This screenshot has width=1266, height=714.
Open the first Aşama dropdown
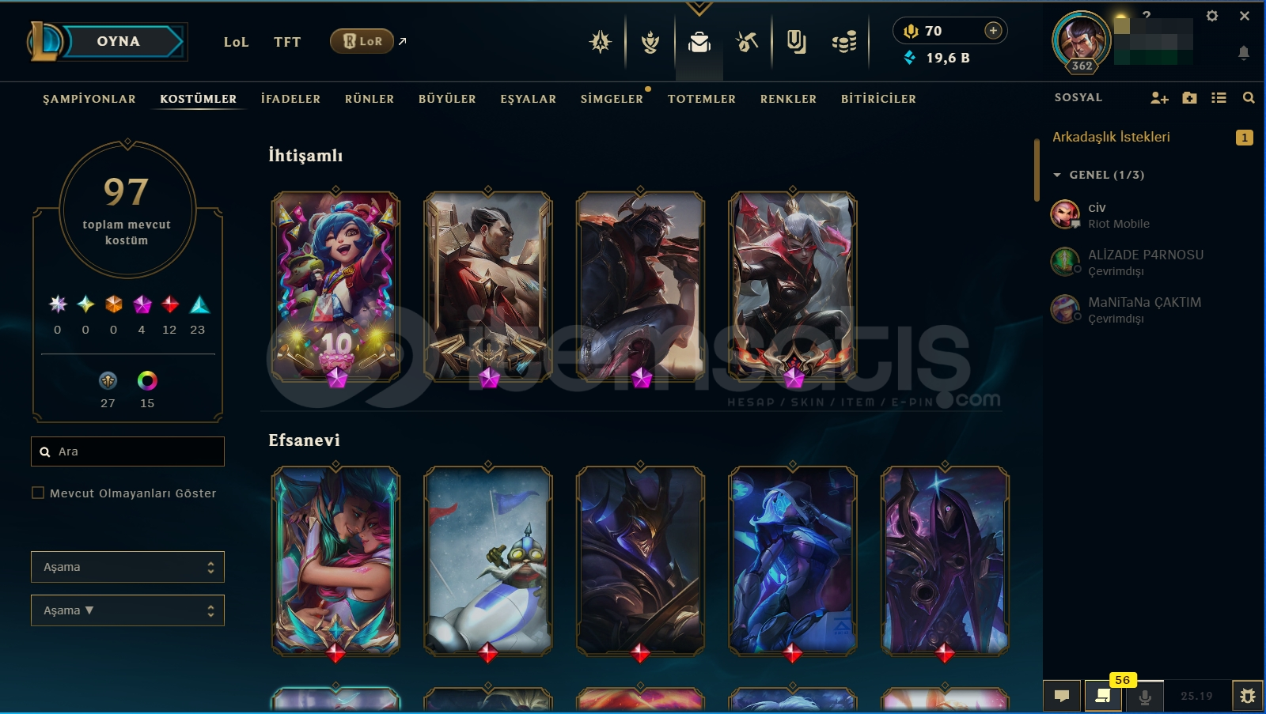tap(127, 567)
